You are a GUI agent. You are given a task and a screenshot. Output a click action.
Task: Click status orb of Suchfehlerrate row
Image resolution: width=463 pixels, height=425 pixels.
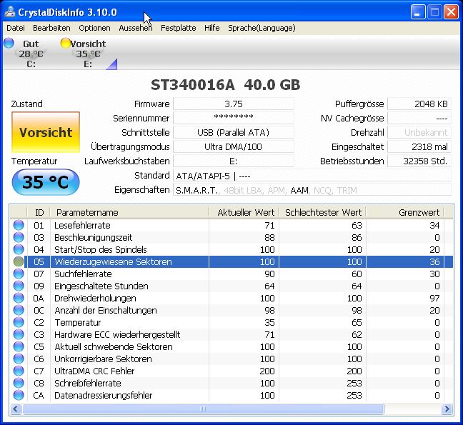tap(19, 274)
